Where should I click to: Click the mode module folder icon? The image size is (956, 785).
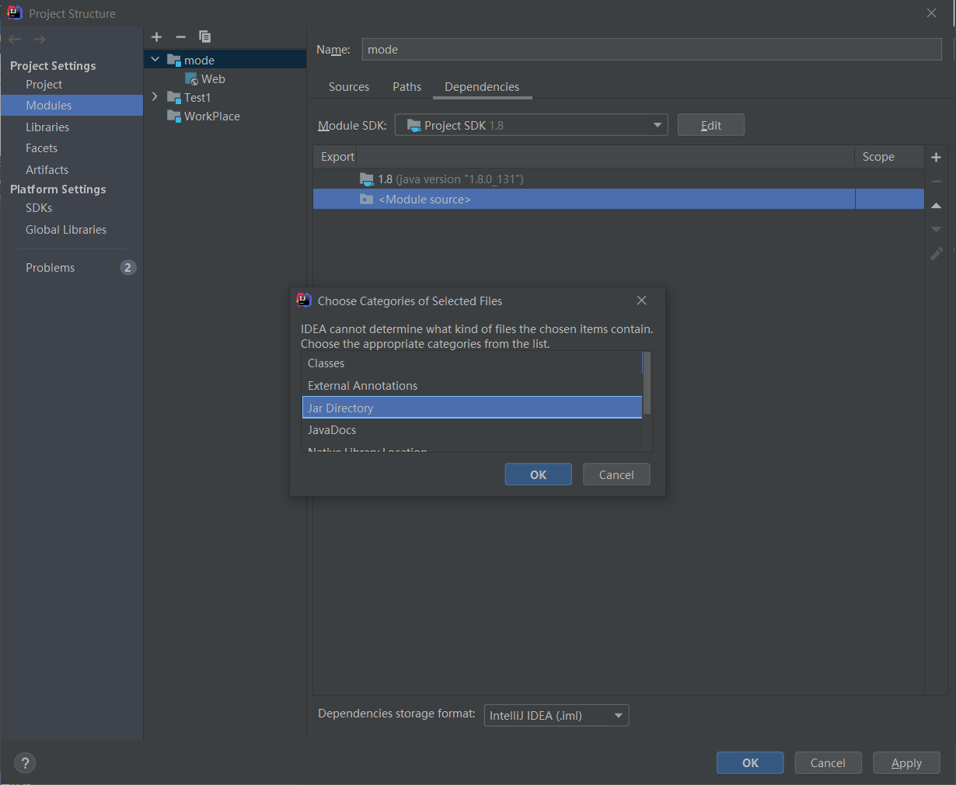174,60
